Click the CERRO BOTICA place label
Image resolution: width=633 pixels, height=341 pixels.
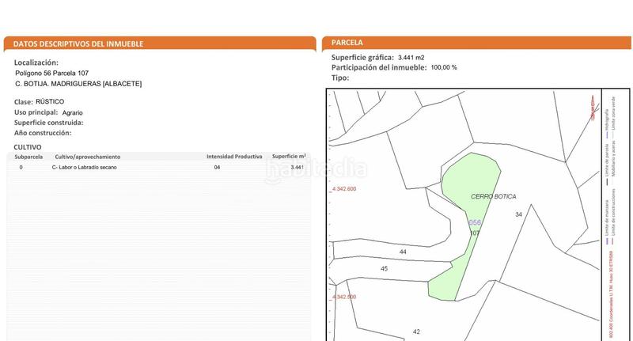tap(493, 195)
